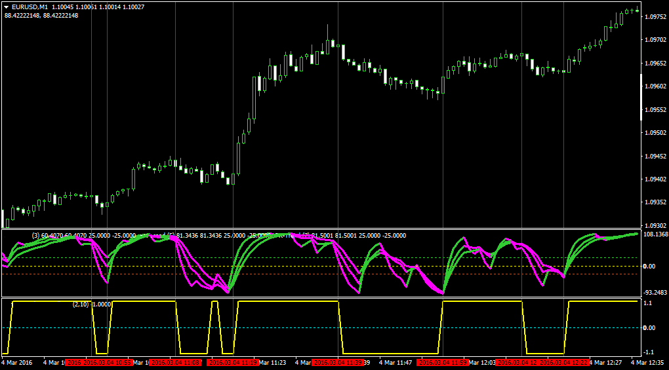Viewport: 669px width, 370px height.
Task: Open the chart menu triangle beside EURUSD,M1
Action: 7,7
